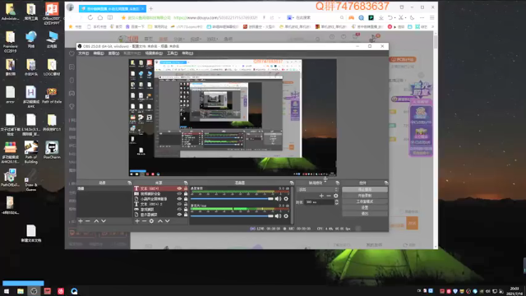Open the 文件(F) menu in OBS
Viewport: 526px width, 296px height.
84,53
